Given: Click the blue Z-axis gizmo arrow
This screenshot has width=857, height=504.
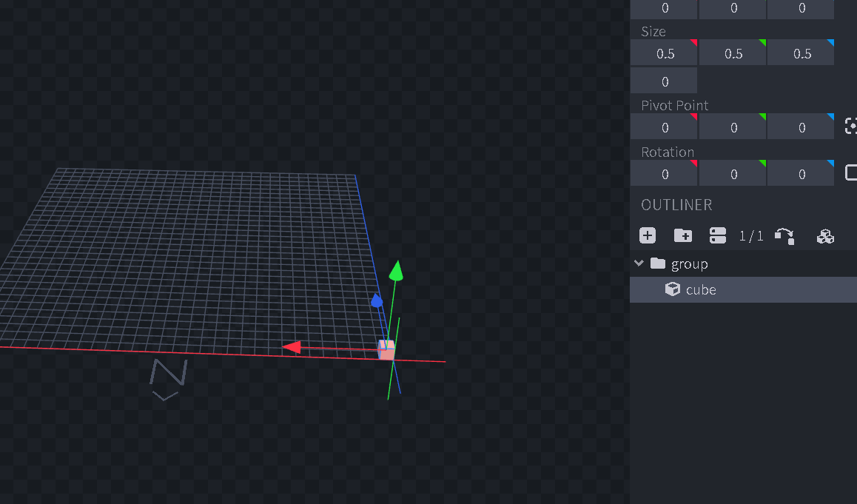Looking at the screenshot, I should point(377,300).
